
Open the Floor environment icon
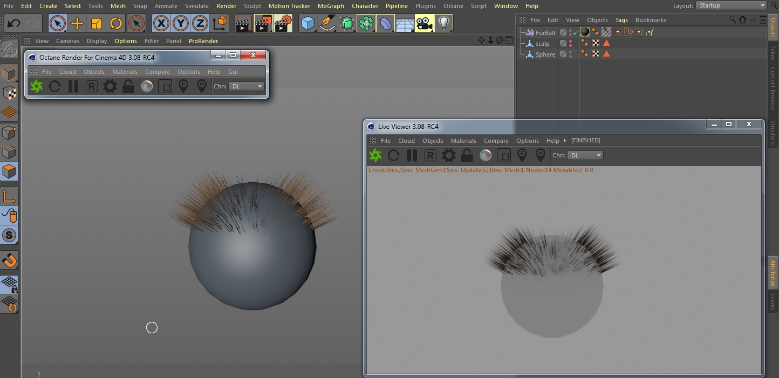pyautogui.click(x=405, y=23)
